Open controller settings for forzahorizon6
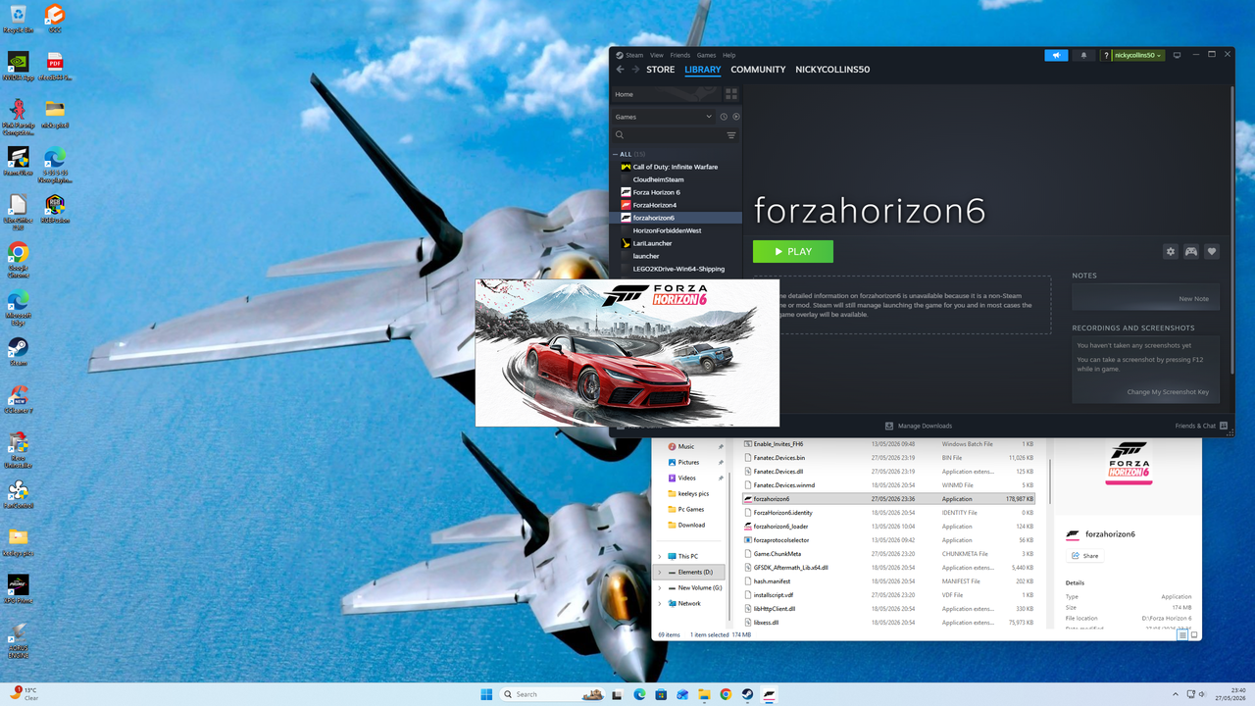This screenshot has height=706, width=1255. [1191, 252]
